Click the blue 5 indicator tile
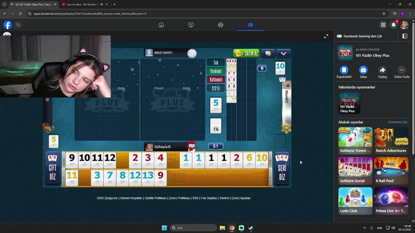This screenshot has width=415, height=233. [x=216, y=105]
